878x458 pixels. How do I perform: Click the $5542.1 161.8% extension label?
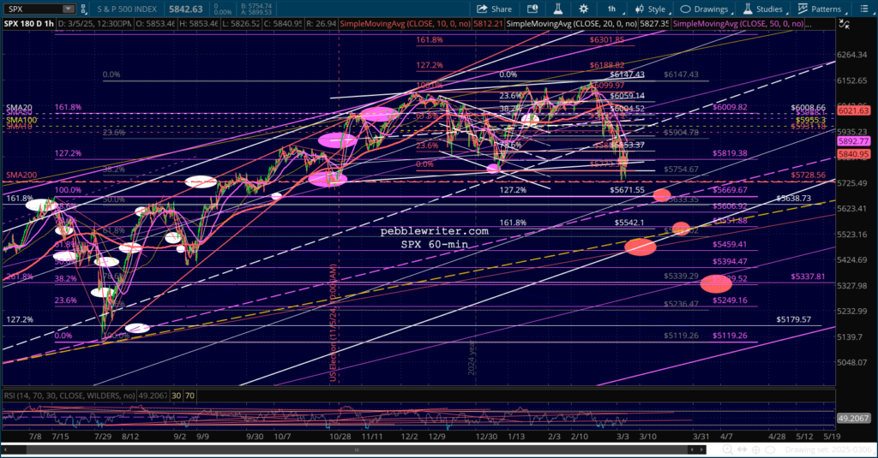tap(628, 222)
